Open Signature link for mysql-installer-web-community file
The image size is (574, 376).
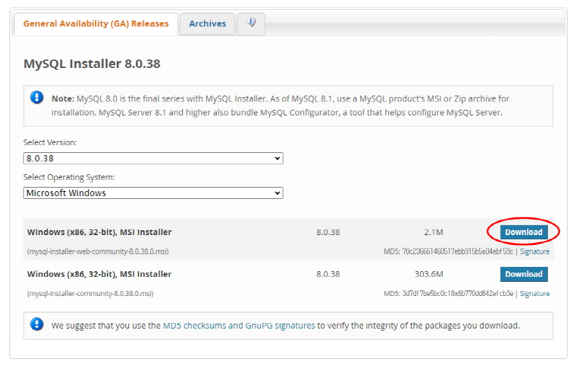coord(535,251)
